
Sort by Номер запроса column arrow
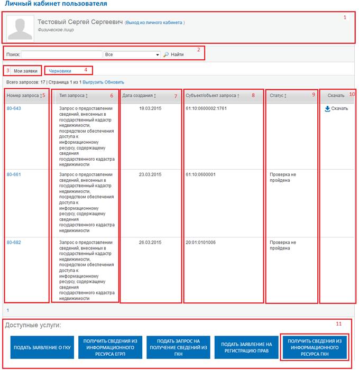41,95
